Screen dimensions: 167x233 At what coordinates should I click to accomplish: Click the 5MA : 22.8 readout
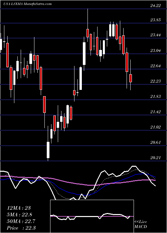pos(19,215)
